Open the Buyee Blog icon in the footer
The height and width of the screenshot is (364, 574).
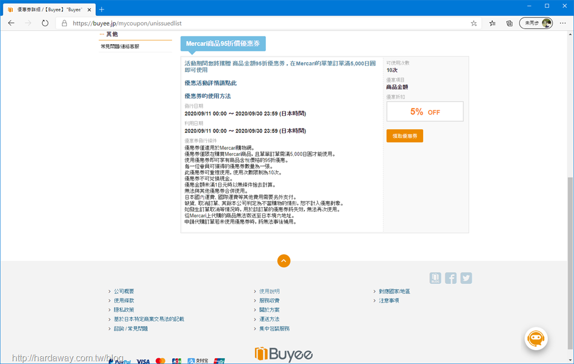tap(435, 278)
